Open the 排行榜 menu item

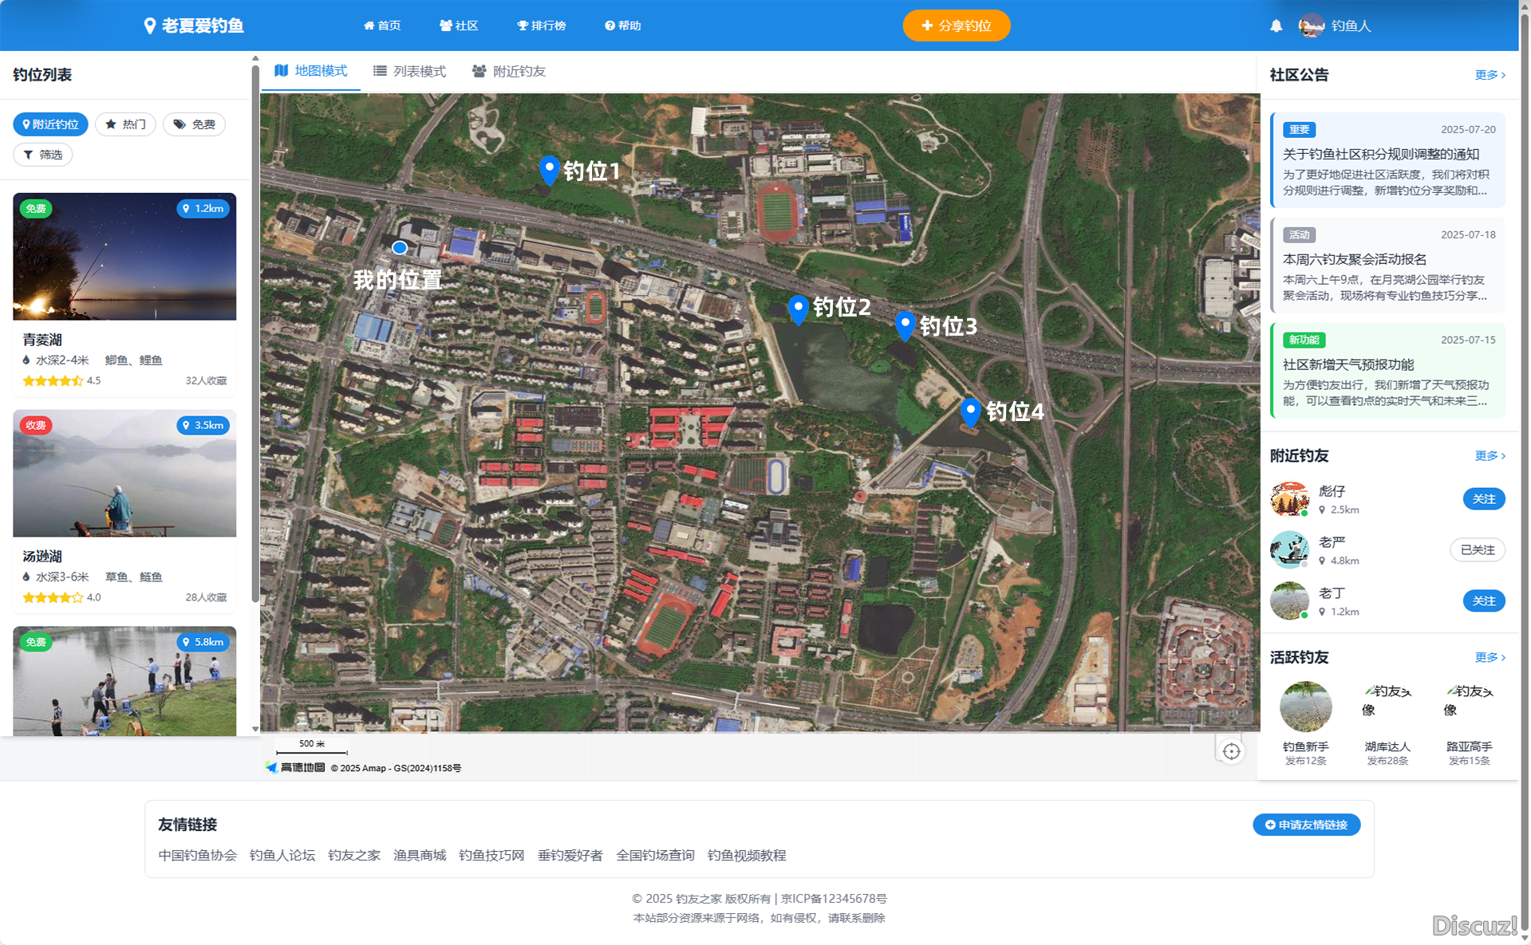pyautogui.click(x=542, y=26)
